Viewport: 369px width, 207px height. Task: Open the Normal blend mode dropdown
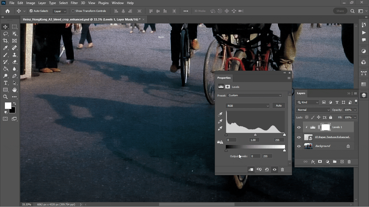point(313,110)
